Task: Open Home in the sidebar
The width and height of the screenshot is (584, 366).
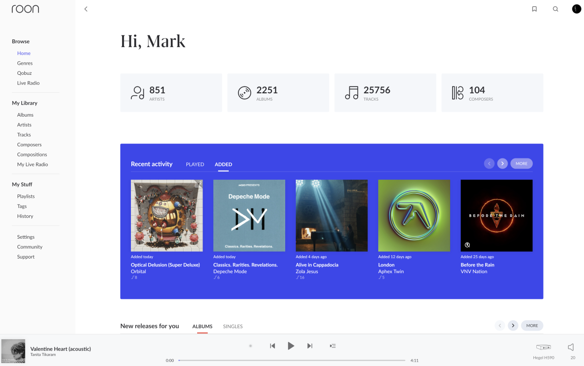Action: 24,53
